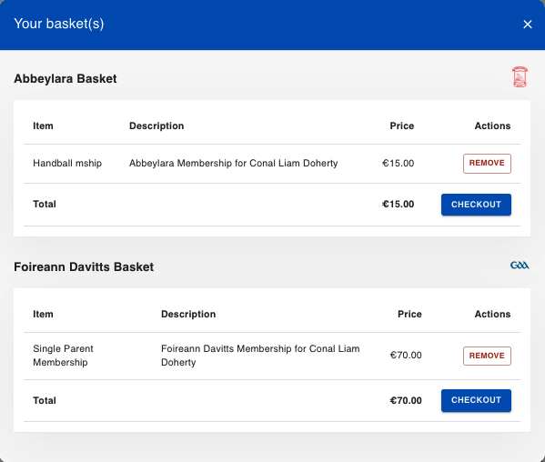Remove the Single Parent Membership item
Image resolution: width=545 pixels, height=462 pixels.
pyautogui.click(x=487, y=356)
